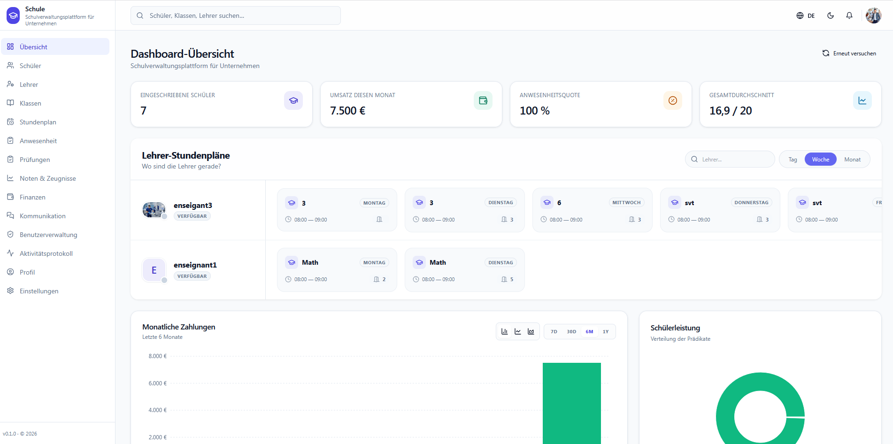Focus the Lehrer search field
Image resolution: width=893 pixels, height=444 pixels.
click(x=730, y=160)
